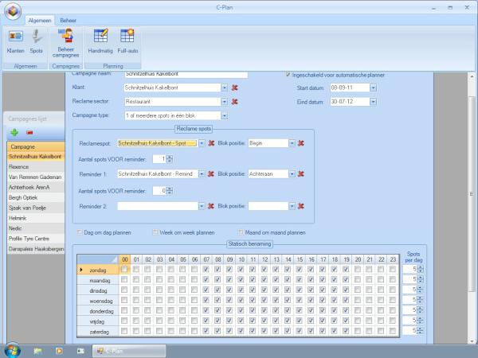478x358 pixels.
Task: Toggle Ingeschakeld voor automatische planner
Action: point(288,75)
